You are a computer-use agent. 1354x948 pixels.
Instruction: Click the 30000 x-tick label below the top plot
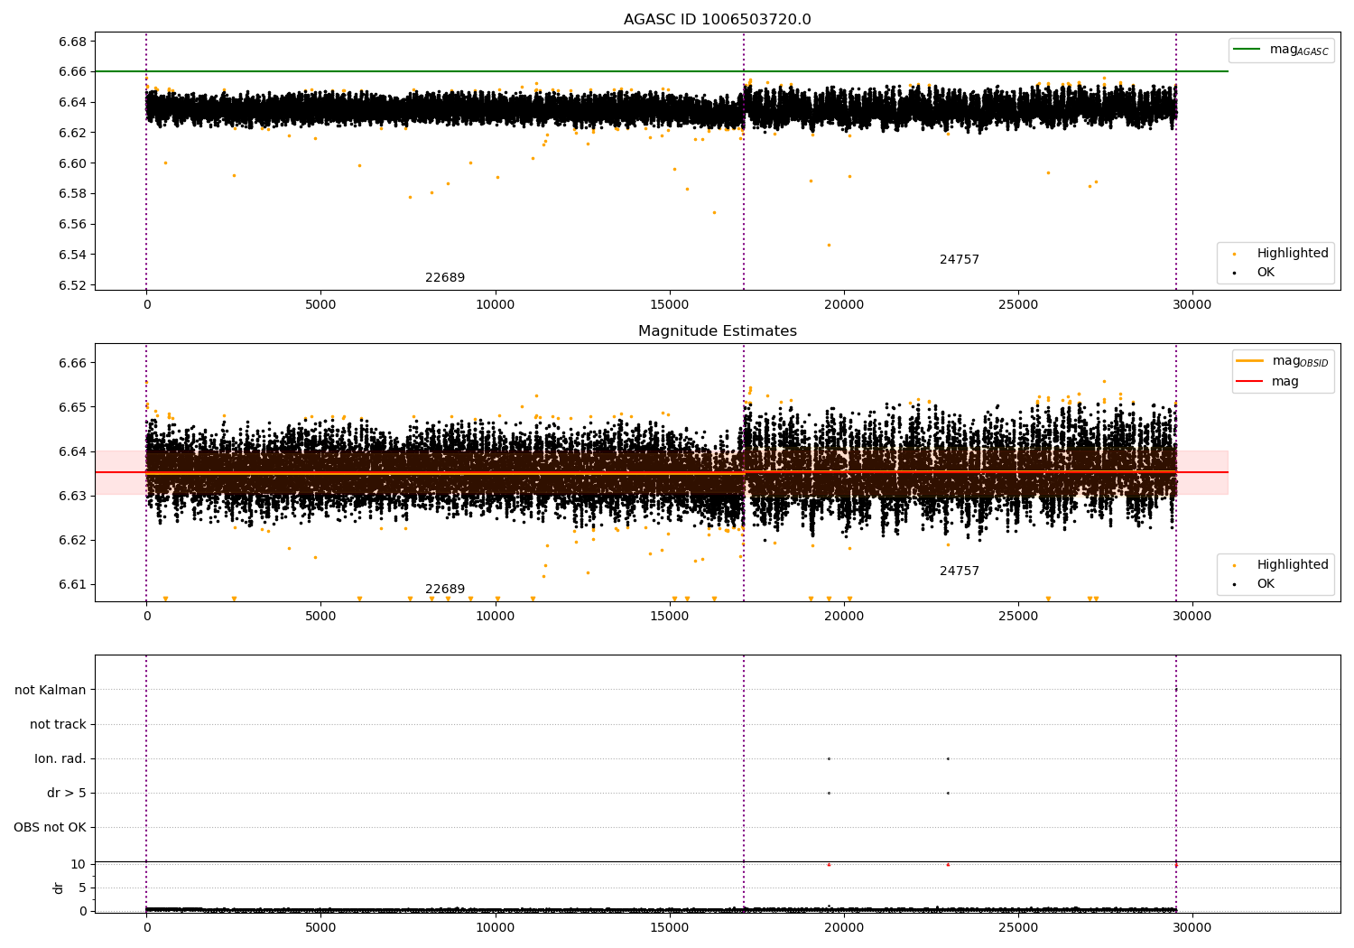1192,305
